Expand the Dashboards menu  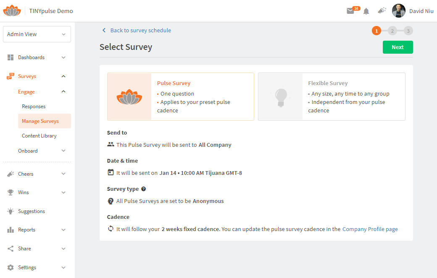(x=31, y=57)
